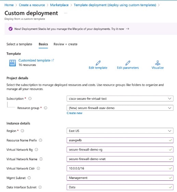
Task: Open the Marketplace breadcrumb
Action: [x=59, y=5]
